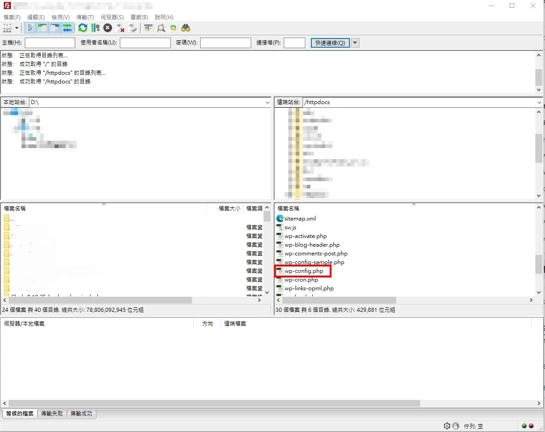Toggle the local directory tree display
Image resolution: width=545 pixels, height=432 pixels.
click(x=42, y=28)
